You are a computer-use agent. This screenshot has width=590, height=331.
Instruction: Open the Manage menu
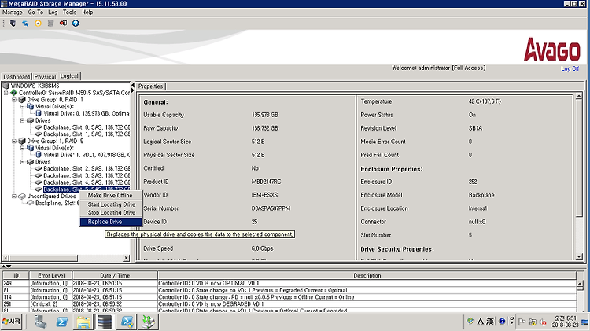pyautogui.click(x=13, y=12)
